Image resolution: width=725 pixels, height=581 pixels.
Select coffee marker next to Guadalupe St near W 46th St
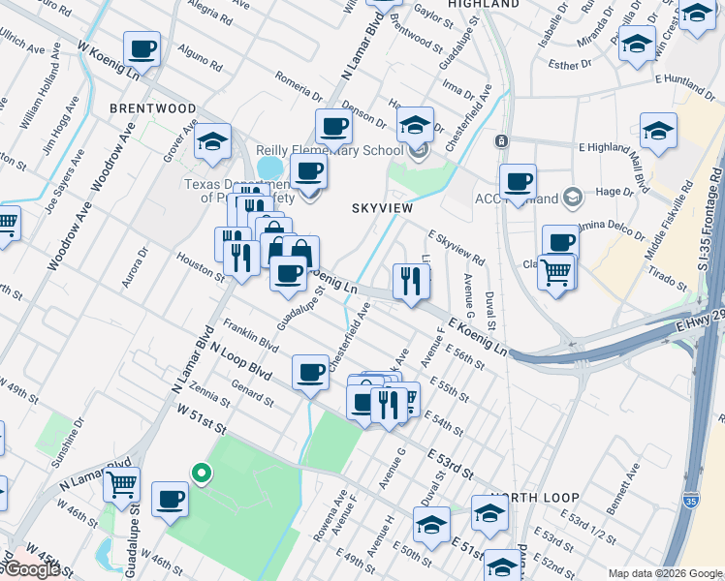[171, 503]
